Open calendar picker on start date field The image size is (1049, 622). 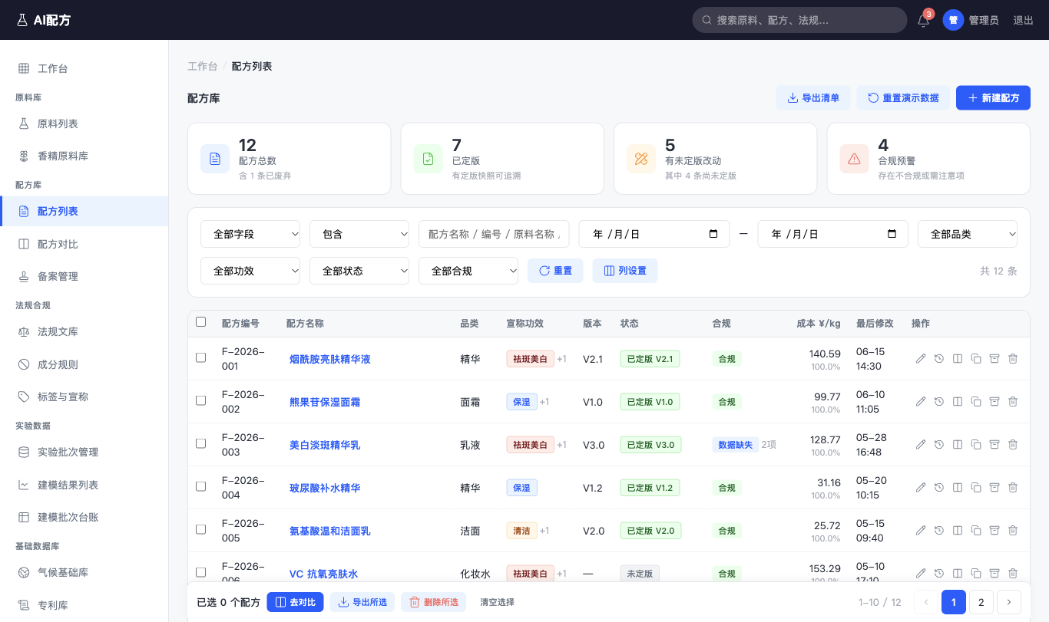pyautogui.click(x=713, y=234)
